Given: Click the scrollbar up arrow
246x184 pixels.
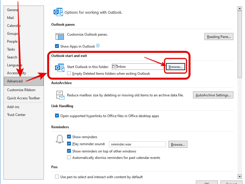Looking at the screenshot, I should click(x=240, y=9).
